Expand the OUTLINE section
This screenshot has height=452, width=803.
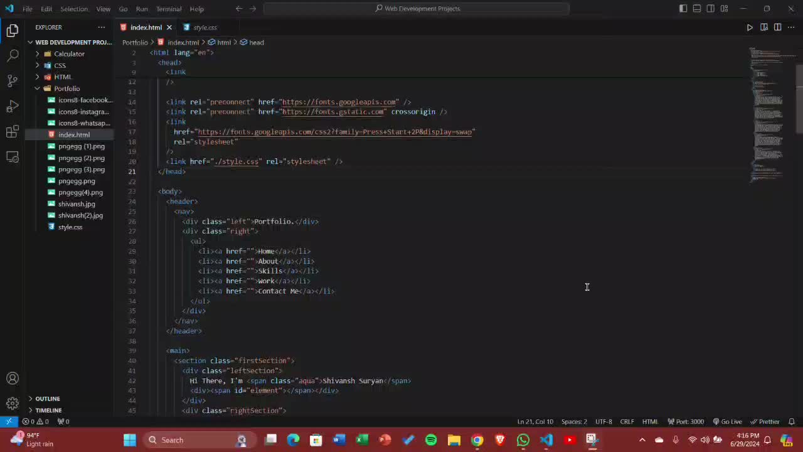[48, 399]
